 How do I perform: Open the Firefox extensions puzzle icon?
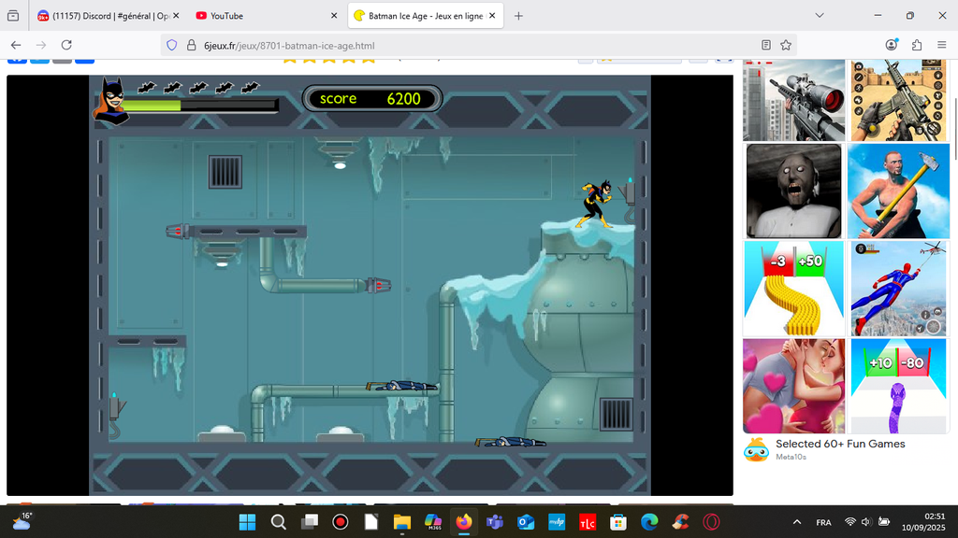coord(916,45)
